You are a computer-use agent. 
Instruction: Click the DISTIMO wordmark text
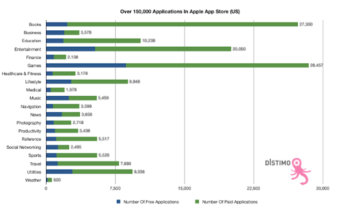tap(278, 163)
